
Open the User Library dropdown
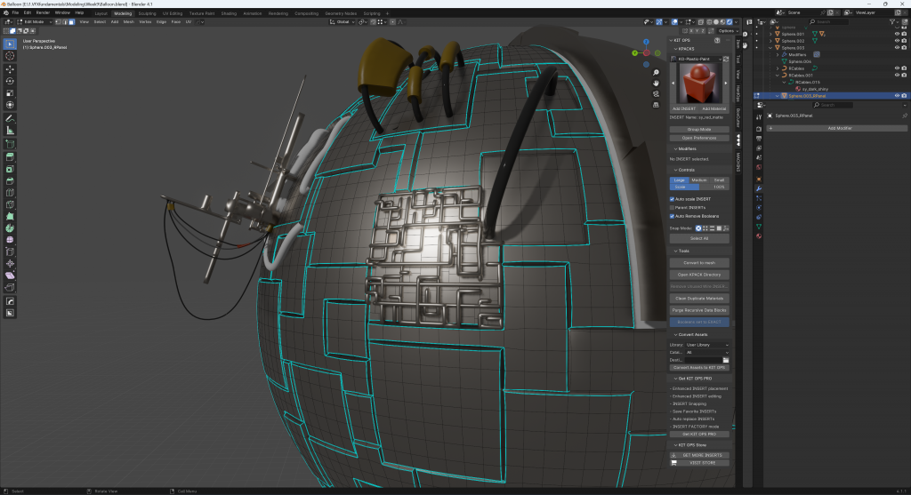[x=707, y=345]
